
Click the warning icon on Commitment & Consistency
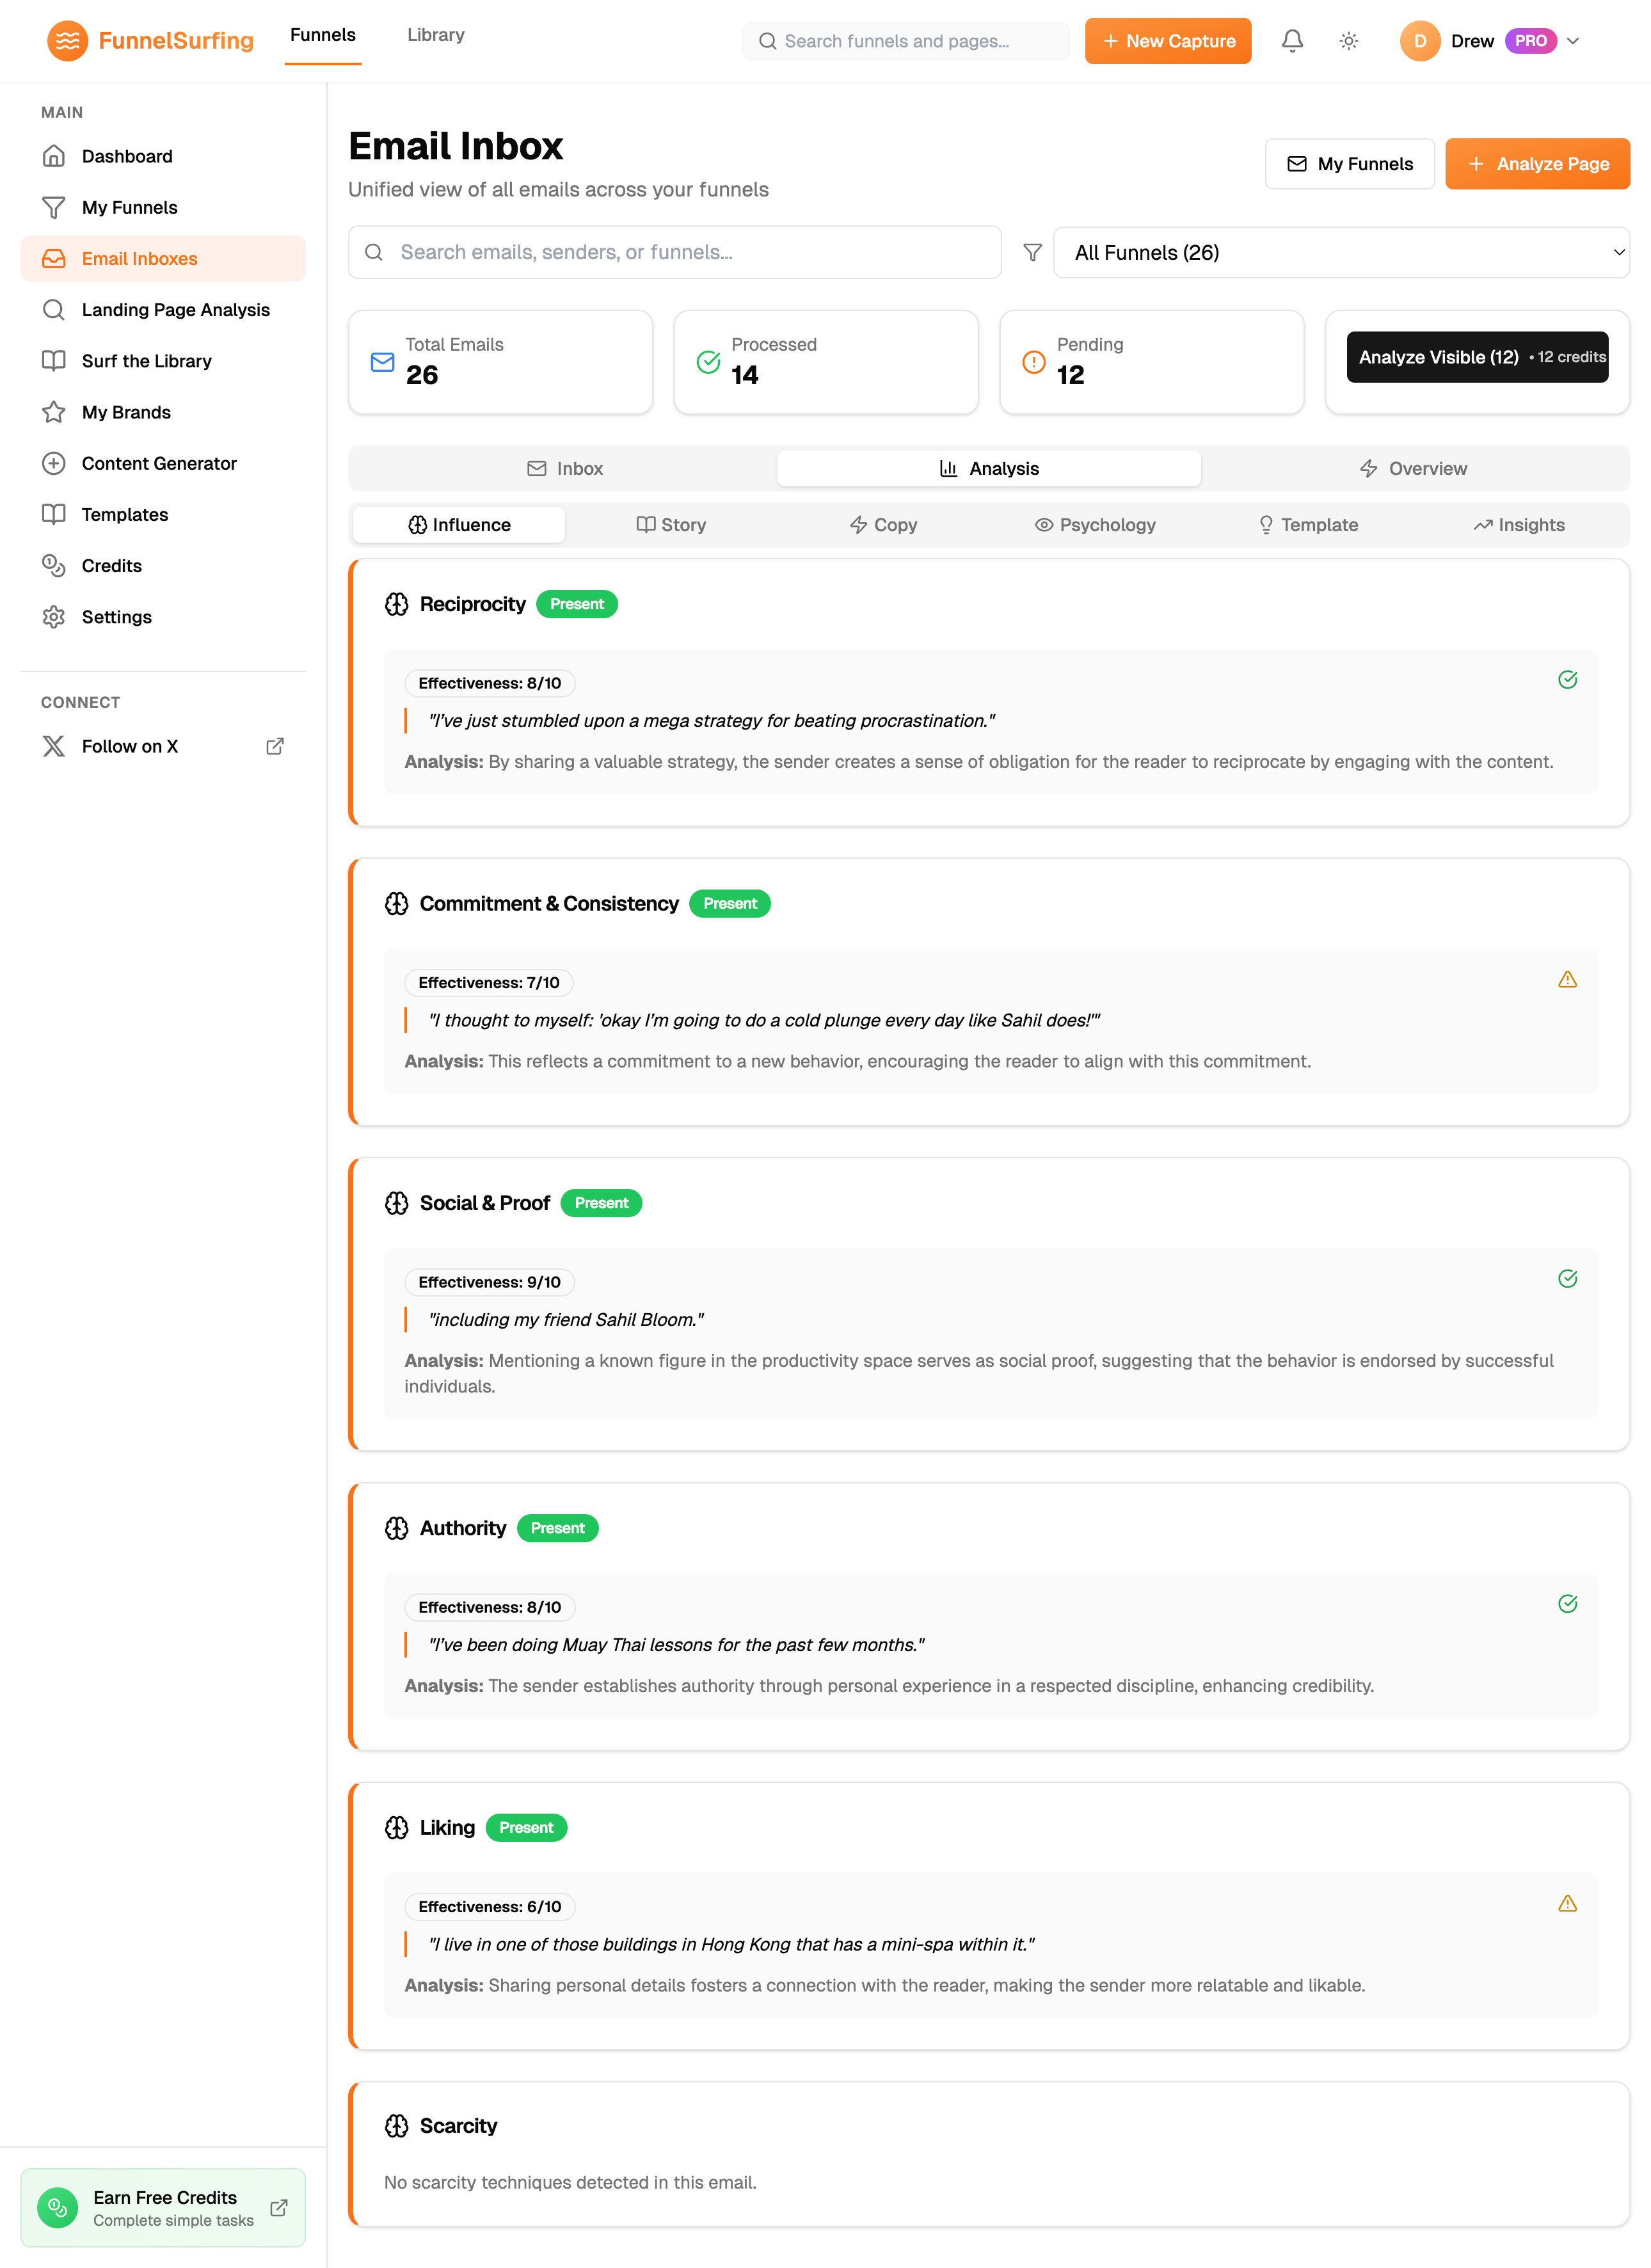pyautogui.click(x=1567, y=978)
